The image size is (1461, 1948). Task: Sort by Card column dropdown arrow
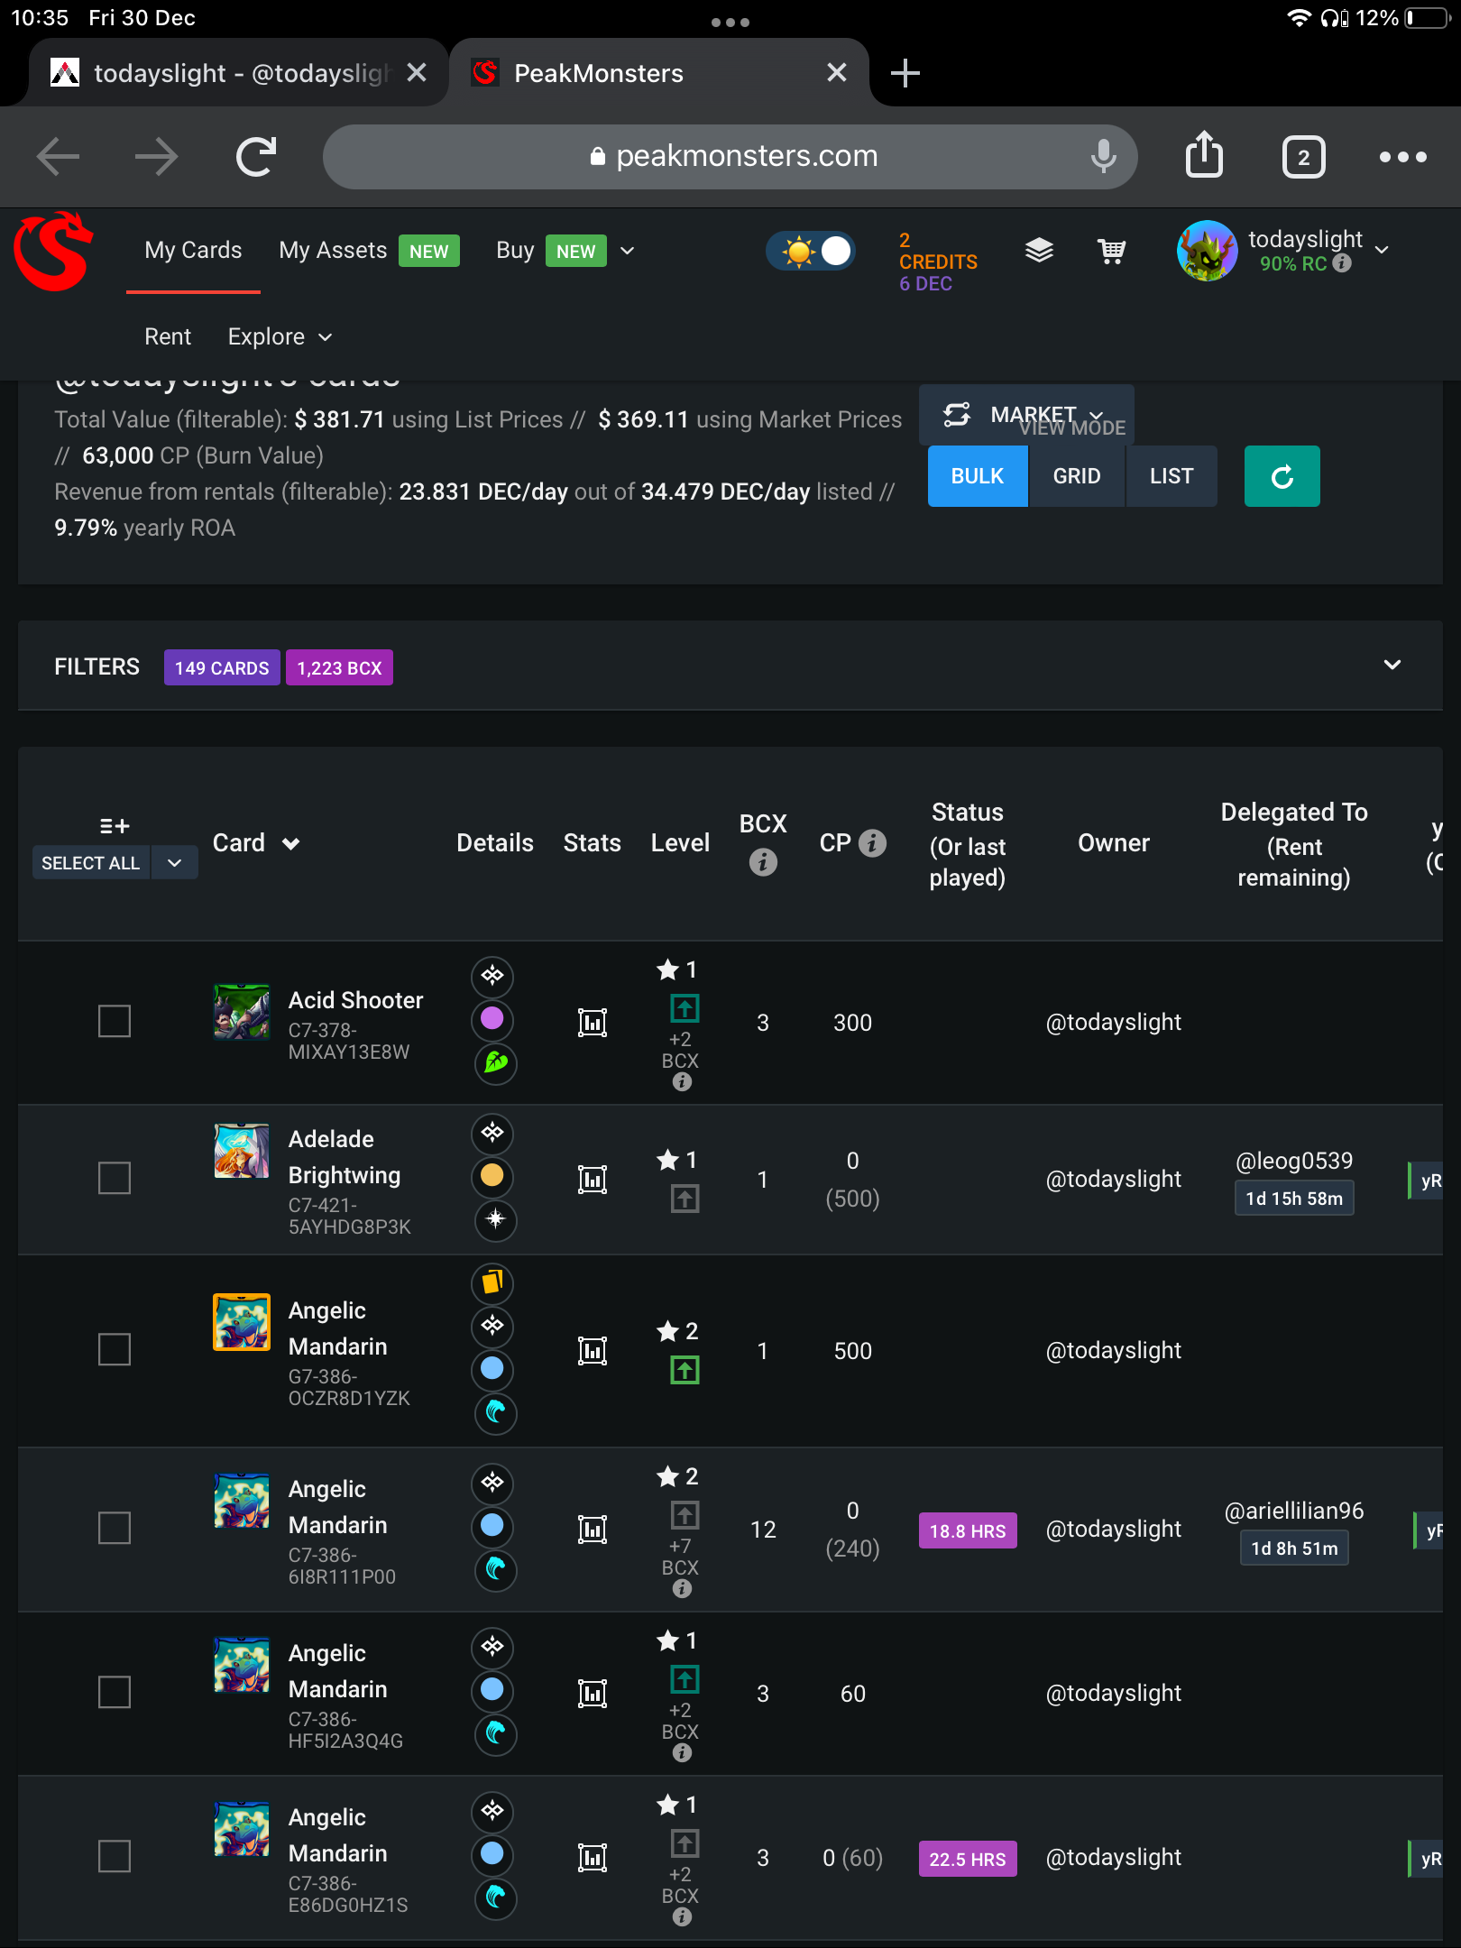(290, 843)
